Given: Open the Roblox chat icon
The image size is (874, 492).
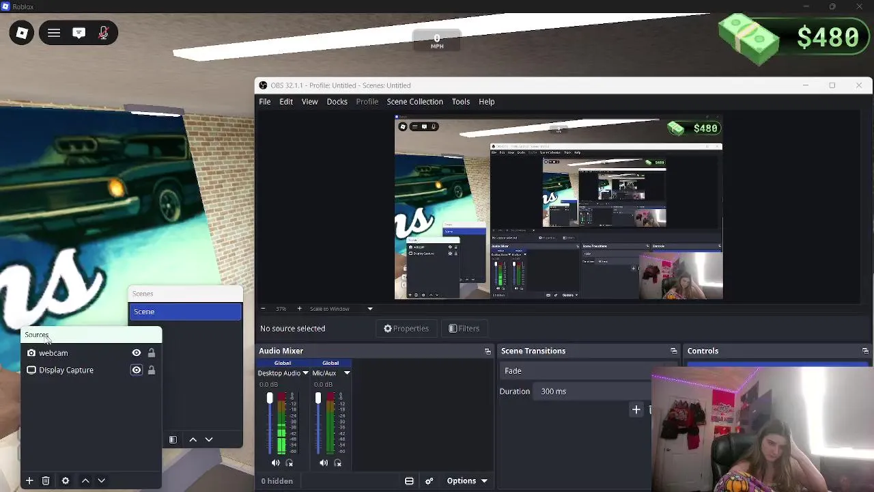Looking at the screenshot, I should tap(79, 33).
